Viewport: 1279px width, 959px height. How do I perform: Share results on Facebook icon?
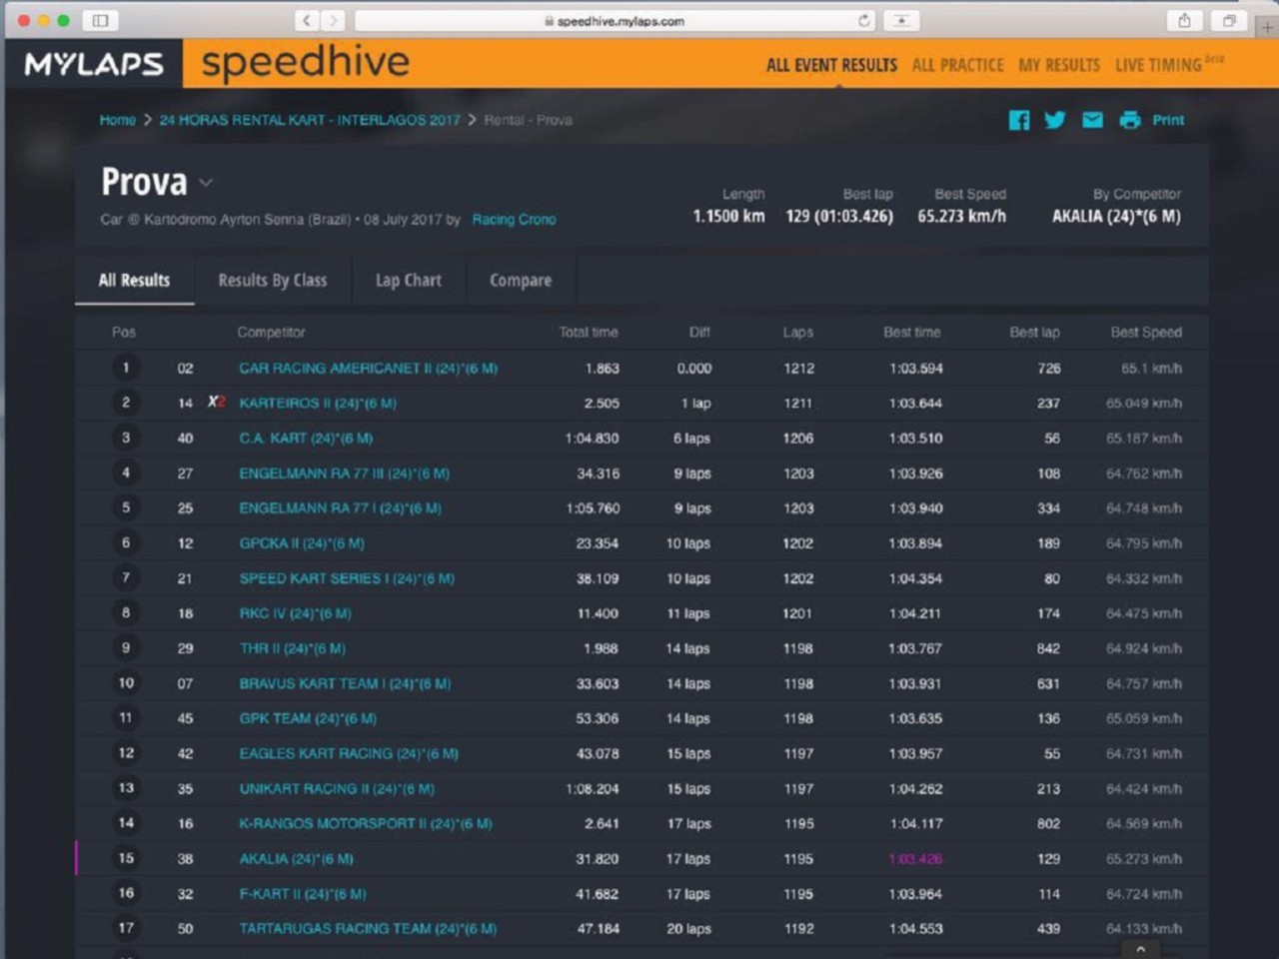click(1018, 120)
